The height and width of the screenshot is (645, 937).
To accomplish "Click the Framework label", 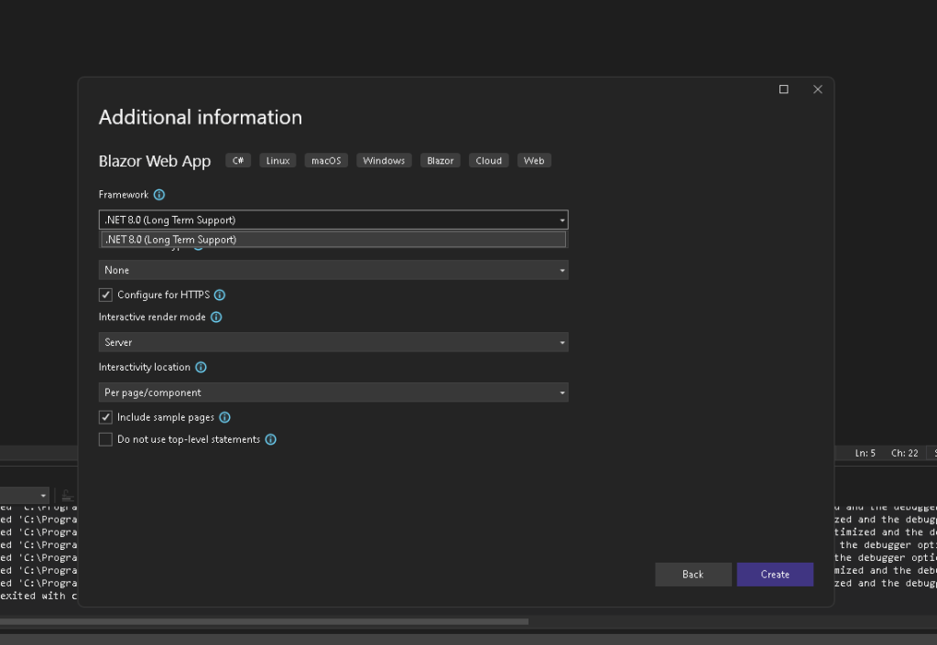I will click(124, 195).
